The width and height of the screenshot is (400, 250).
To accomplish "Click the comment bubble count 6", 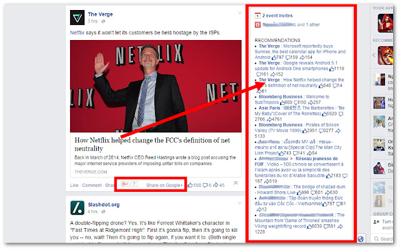I will coord(207,185).
